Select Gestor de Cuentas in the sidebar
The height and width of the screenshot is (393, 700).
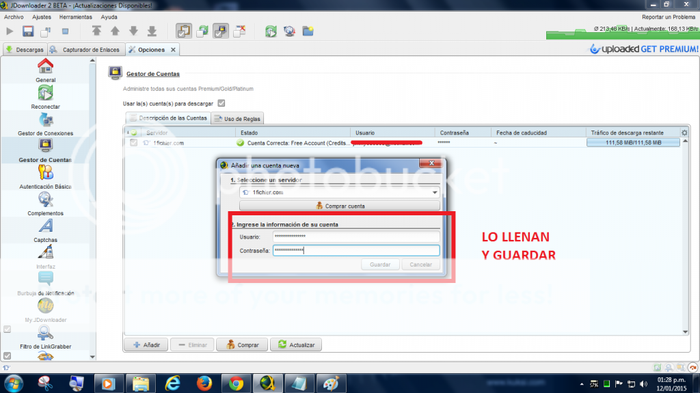46,150
